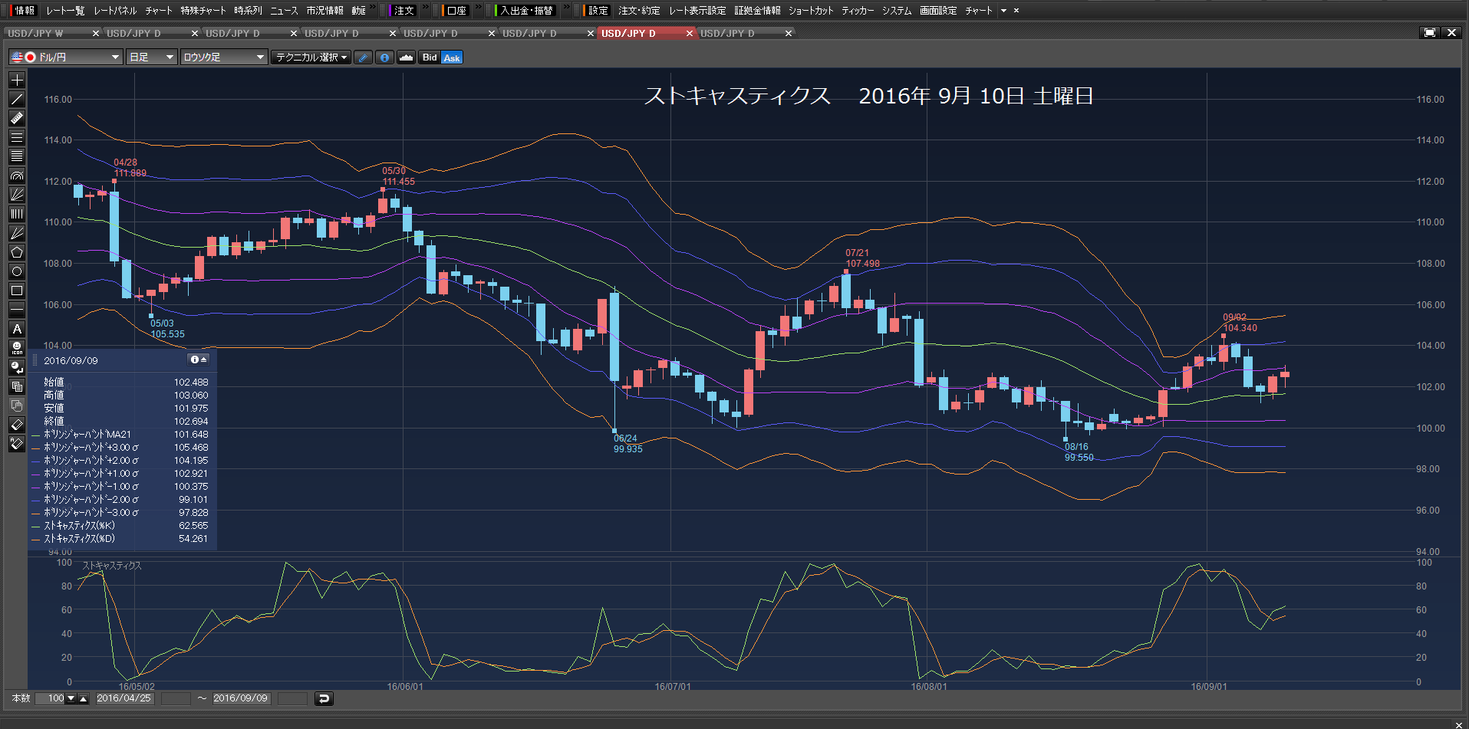Open the 時系列 menu item

tap(248, 11)
